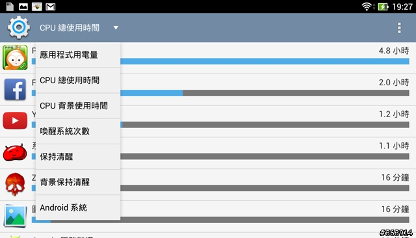Tap the Gmail notification icon in status bar
The width and height of the screenshot is (416, 238).
click(51, 7)
